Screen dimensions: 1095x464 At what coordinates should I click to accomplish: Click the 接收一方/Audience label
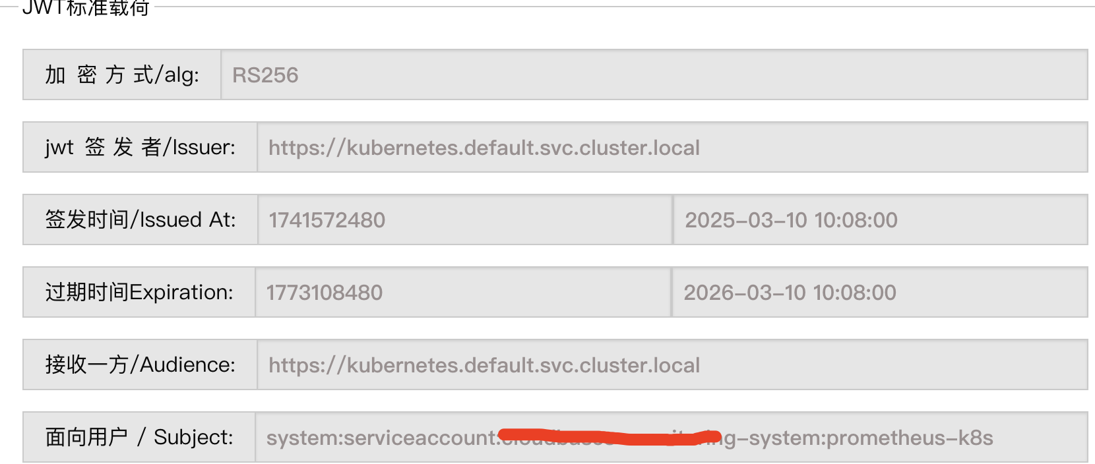140,364
